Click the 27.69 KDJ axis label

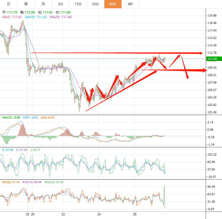tap(211, 169)
